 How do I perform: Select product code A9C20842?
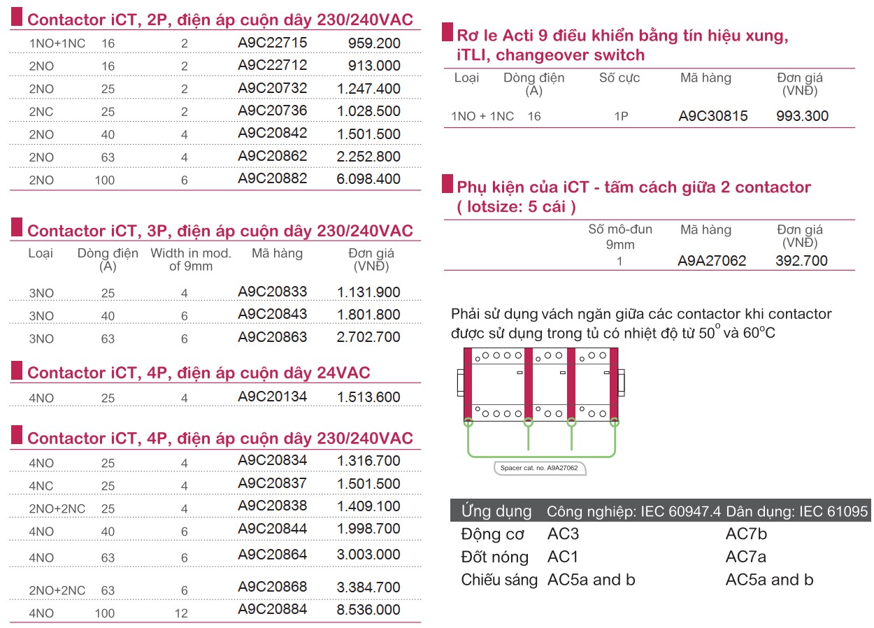[x=272, y=133]
